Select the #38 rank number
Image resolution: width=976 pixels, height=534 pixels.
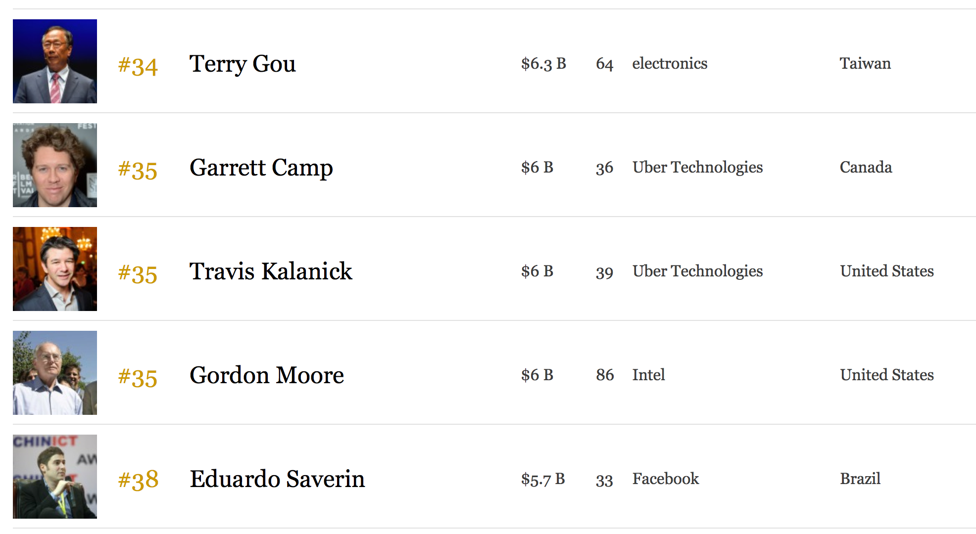(x=138, y=480)
